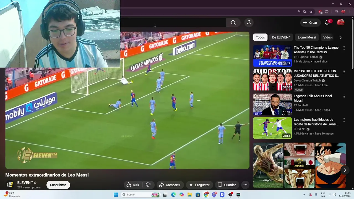Open more actions ellipsis under the video

[245, 185]
